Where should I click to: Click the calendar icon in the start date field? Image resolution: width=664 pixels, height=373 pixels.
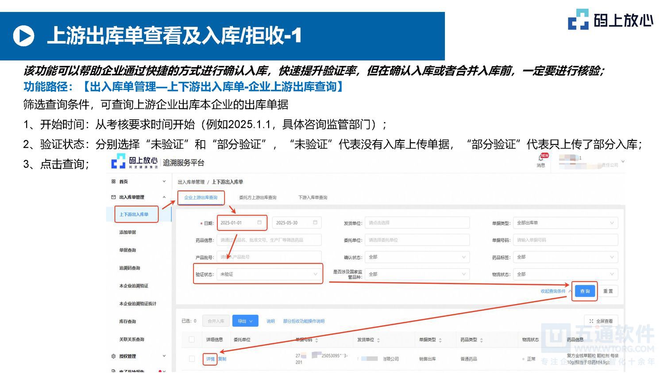(259, 223)
